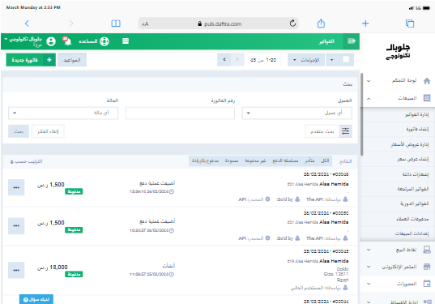Image resolution: width=435 pixels, height=304 pixels.
Task: Open the الإجراءات actions dropdown
Action: (x=306, y=60)
